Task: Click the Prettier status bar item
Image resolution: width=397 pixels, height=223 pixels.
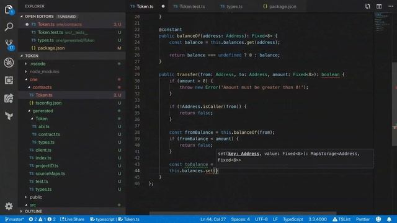Action: click(x=362, y=219)
